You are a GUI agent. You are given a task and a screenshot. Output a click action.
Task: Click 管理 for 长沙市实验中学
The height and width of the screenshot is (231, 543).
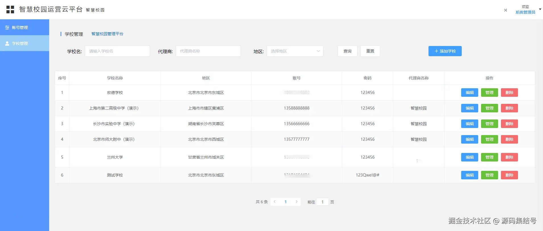point(490,124)
